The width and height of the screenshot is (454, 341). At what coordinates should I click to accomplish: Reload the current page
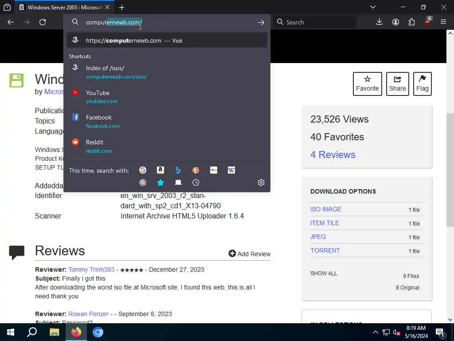43,22
